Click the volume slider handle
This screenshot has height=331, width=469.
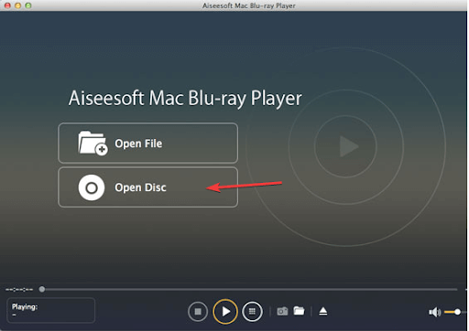click(457, 312)
